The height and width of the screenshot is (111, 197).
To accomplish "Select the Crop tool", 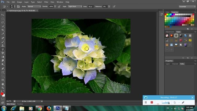I will 3,30.
